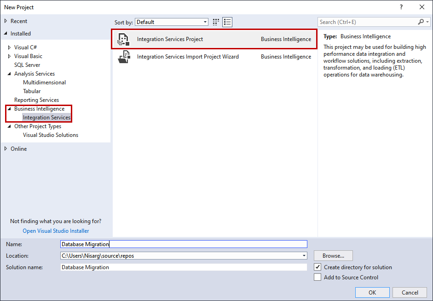Collapse the Business Intelligence node
Viewport: 433px width, 301px height.
[9, 109]
